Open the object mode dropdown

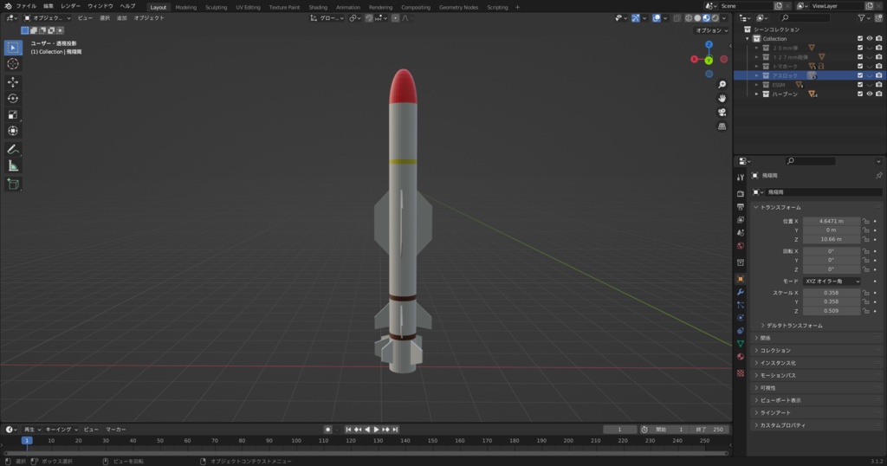pos(47,18)
